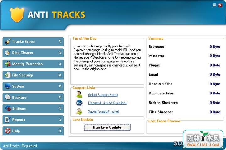Click the Run Live Update button
The image size is (226, 150).
click(107, 127)
